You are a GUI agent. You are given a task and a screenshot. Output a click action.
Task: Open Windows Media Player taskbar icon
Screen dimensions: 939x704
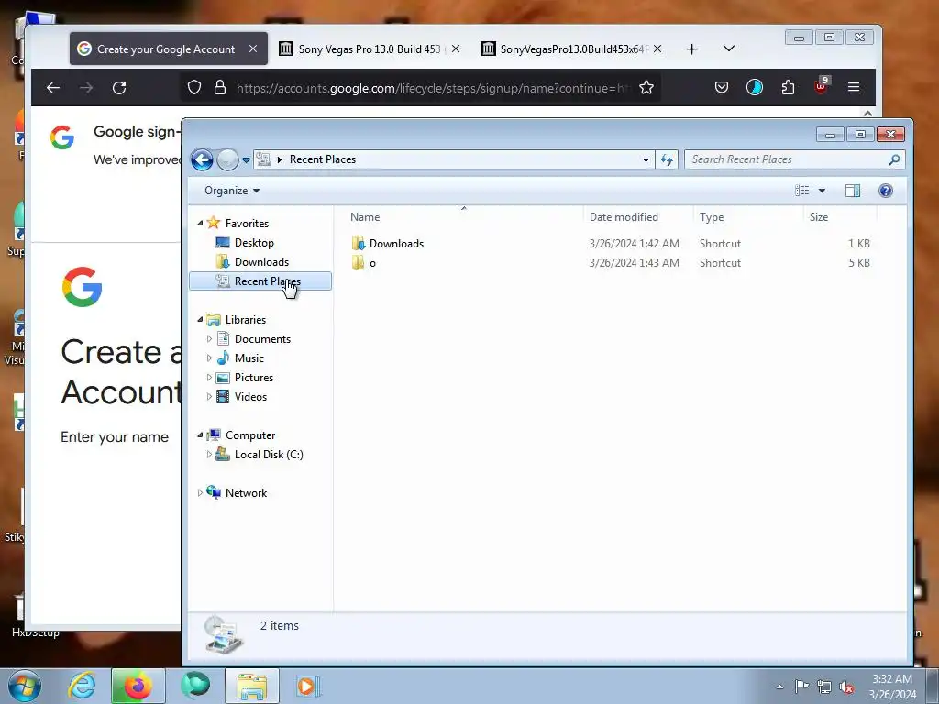307,686
